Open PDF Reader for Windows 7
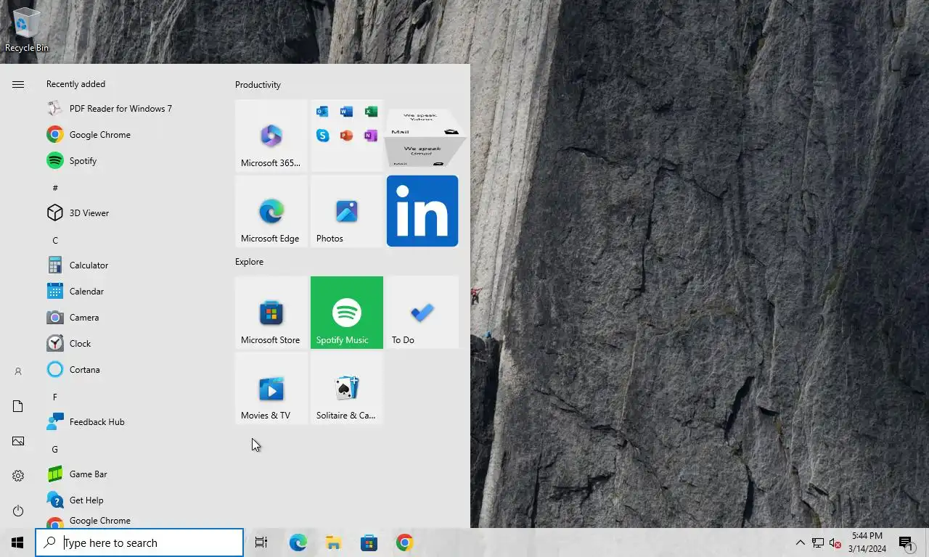 pos(131,109)
